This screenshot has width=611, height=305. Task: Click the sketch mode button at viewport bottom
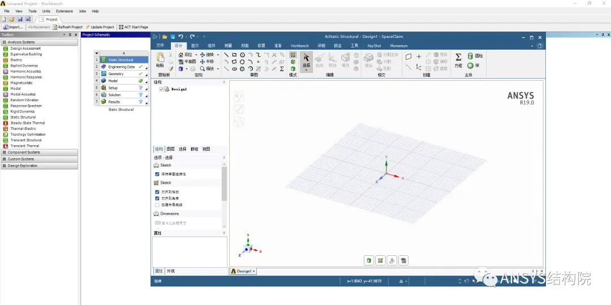(x=380, y=260)
